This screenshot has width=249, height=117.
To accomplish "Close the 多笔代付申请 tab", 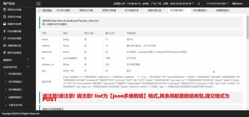I will 119,11.
